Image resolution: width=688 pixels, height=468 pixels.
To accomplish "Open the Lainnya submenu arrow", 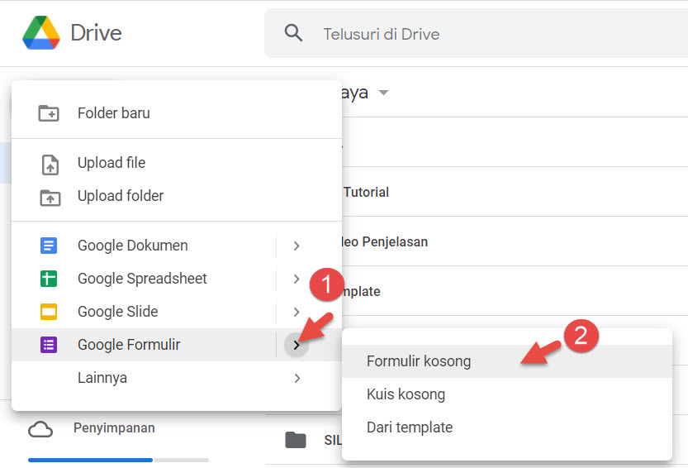I will coord(297,378).
